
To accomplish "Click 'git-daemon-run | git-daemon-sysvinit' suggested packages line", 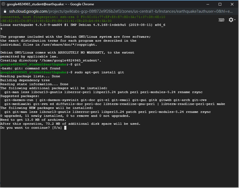I will pyautogui.click(x=105, y=100).
